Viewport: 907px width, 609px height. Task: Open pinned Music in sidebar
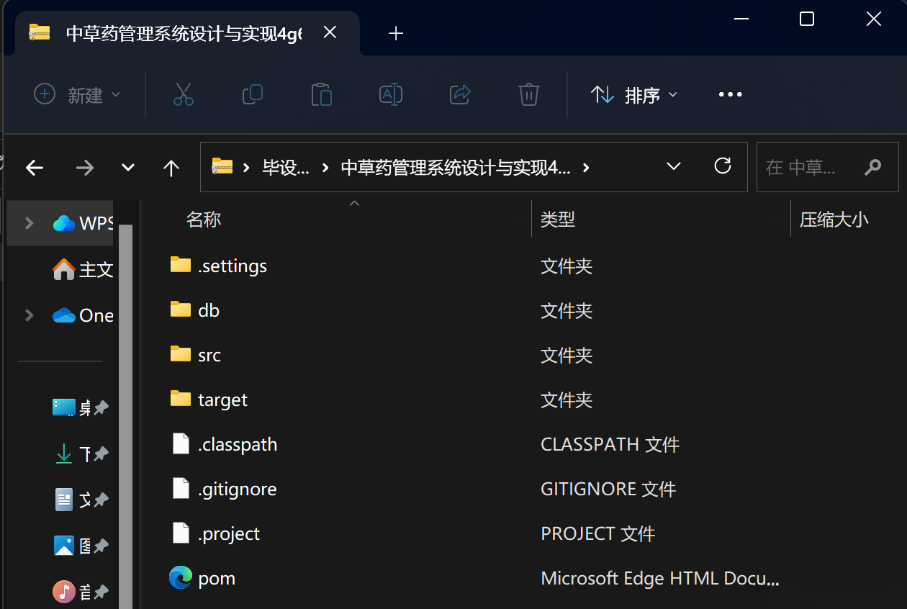[79, 592]
